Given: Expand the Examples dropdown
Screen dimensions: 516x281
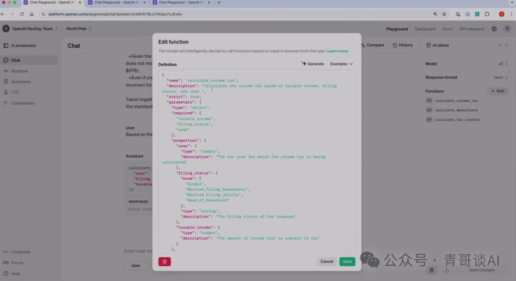Looking at the screenshot, I should tap(341, 64).
